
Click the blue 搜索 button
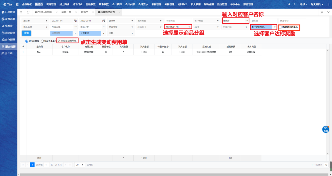pyautogui.click(x=26, y=33)
